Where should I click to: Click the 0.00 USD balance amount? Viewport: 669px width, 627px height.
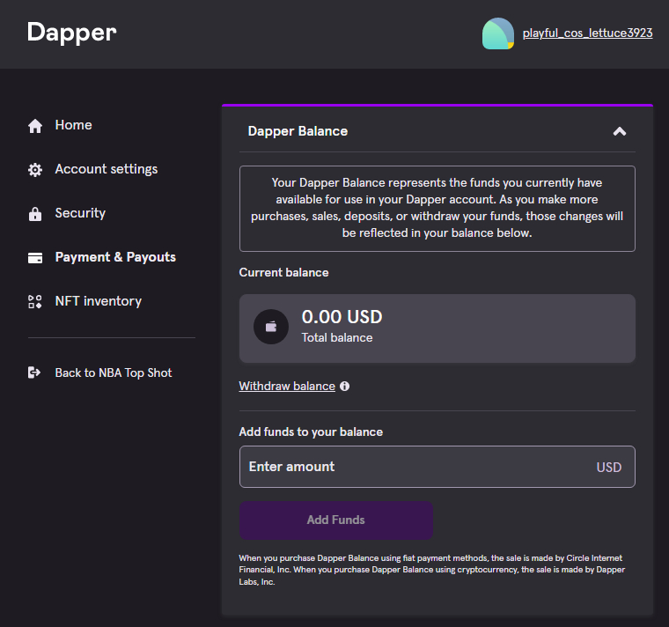click(342, 317)
